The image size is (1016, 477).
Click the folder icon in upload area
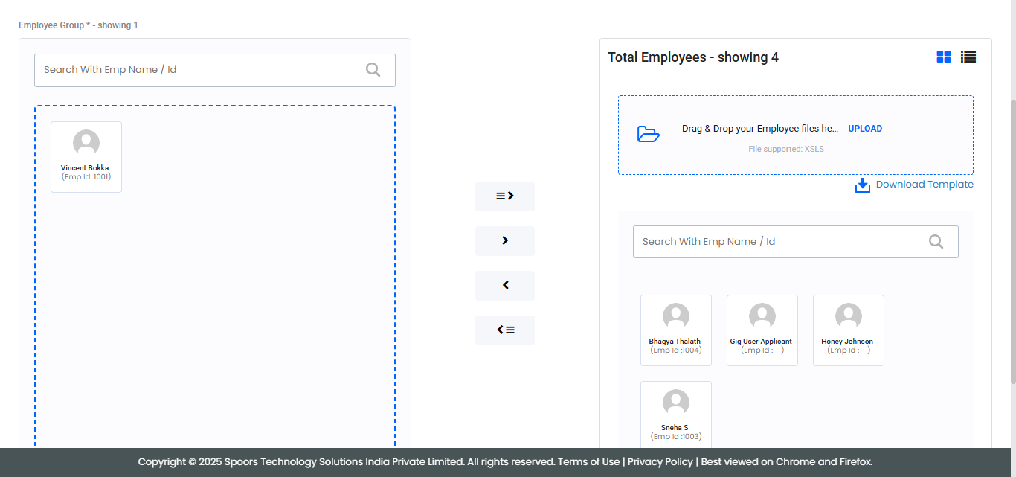pos(648,135)
